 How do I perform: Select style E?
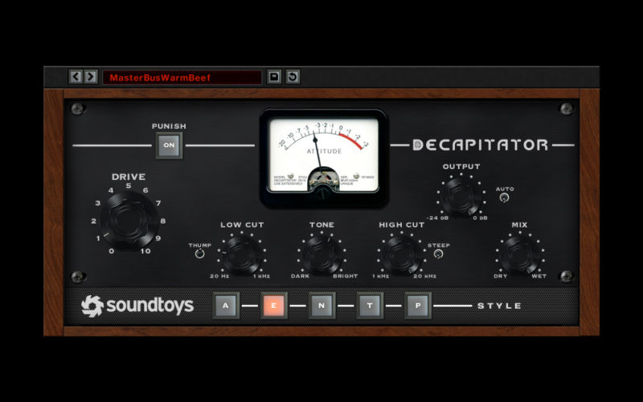274,306
